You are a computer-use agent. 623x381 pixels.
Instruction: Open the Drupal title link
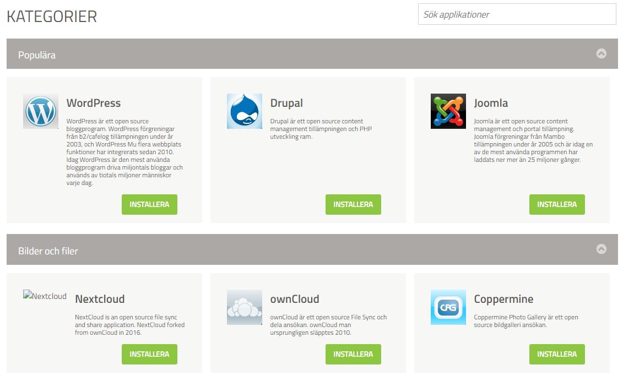click(286, 104)
